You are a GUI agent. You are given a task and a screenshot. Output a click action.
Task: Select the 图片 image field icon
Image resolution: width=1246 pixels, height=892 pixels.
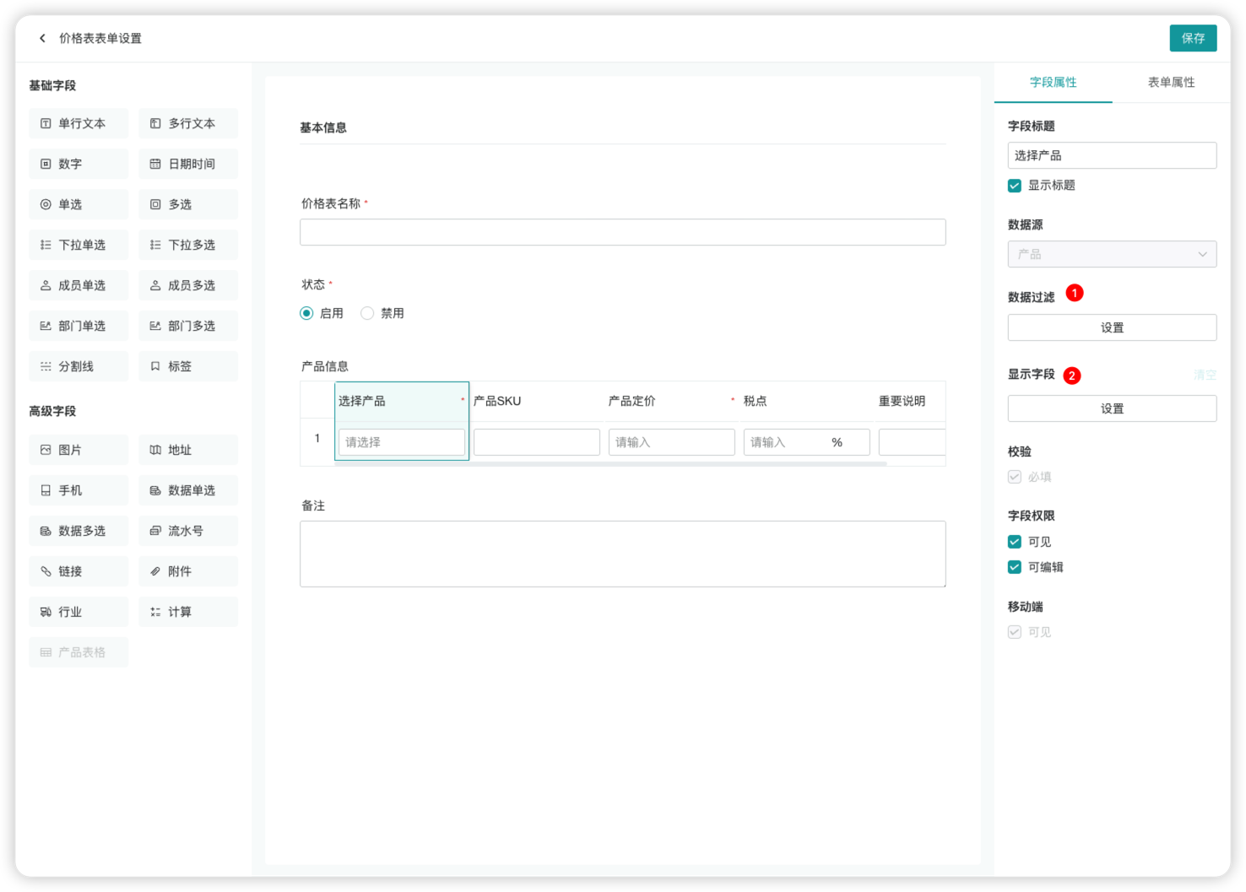point(46,450)
